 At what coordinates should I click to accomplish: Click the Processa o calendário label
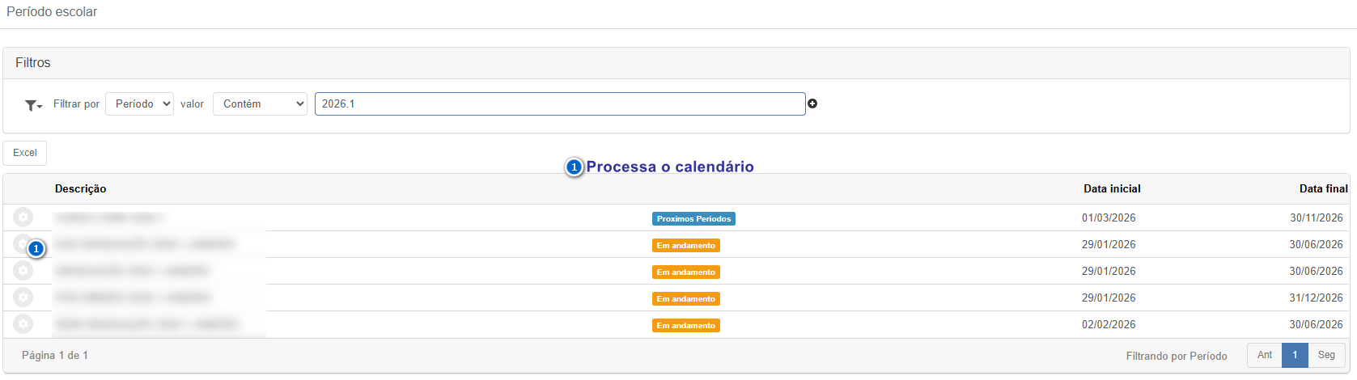point(670,167)
